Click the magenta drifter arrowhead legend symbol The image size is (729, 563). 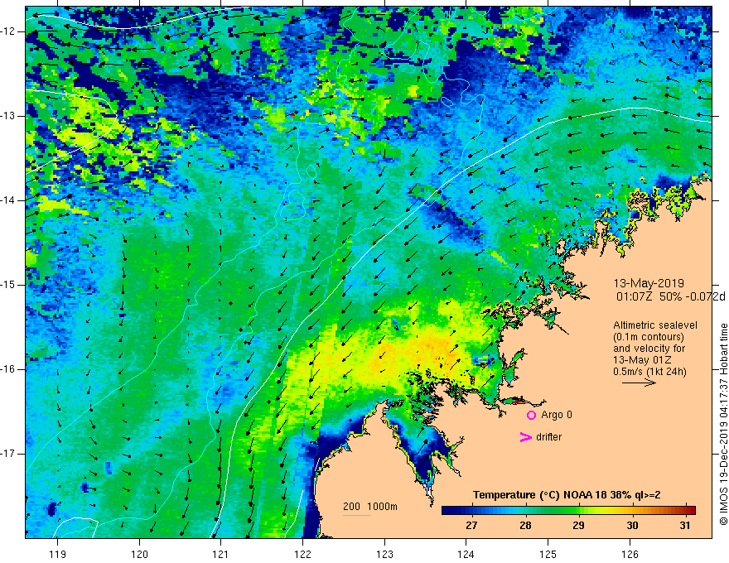526,436
